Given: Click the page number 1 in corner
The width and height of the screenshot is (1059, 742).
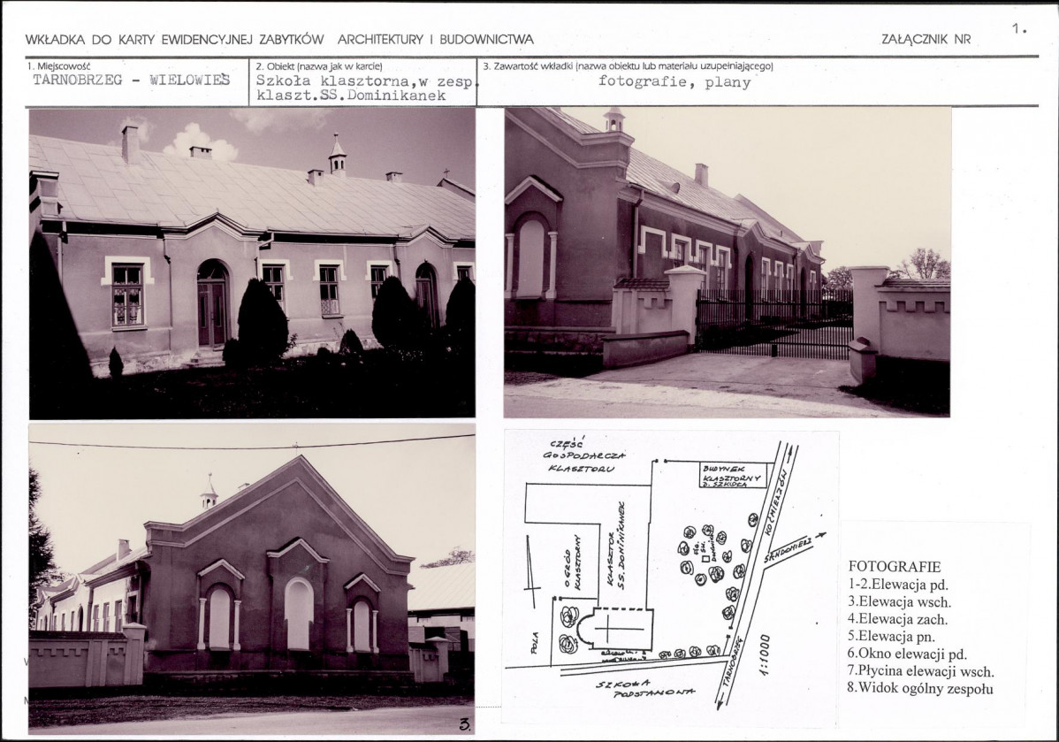Looking at the screenshot, I should click(x=1019, y=27).
